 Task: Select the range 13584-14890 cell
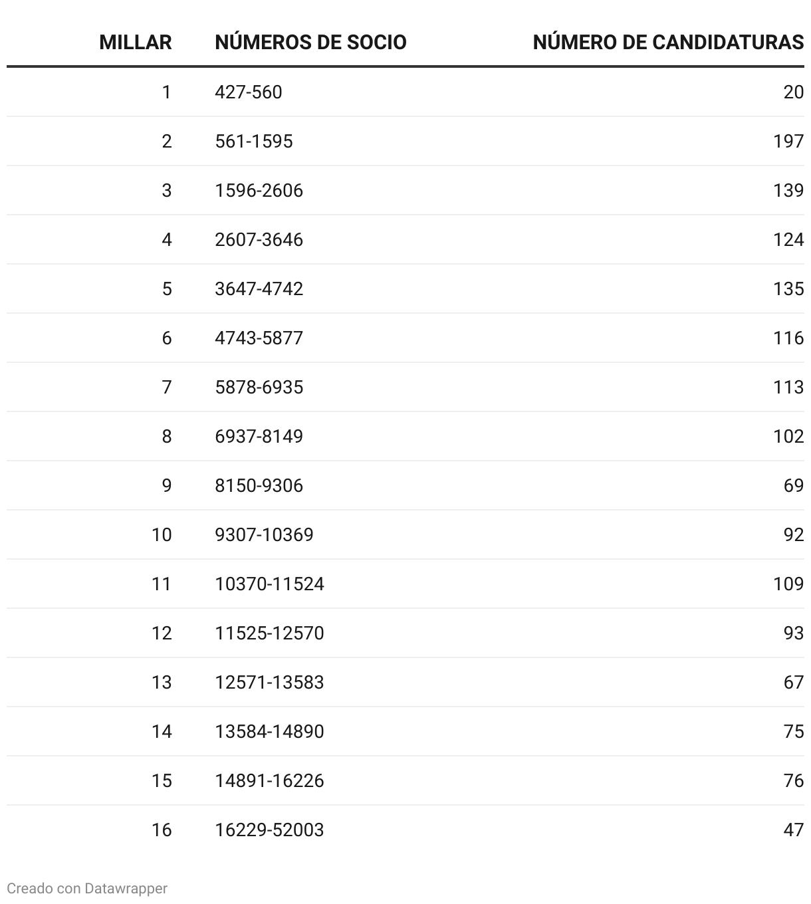pyautogui.click(x=269, y=731)
